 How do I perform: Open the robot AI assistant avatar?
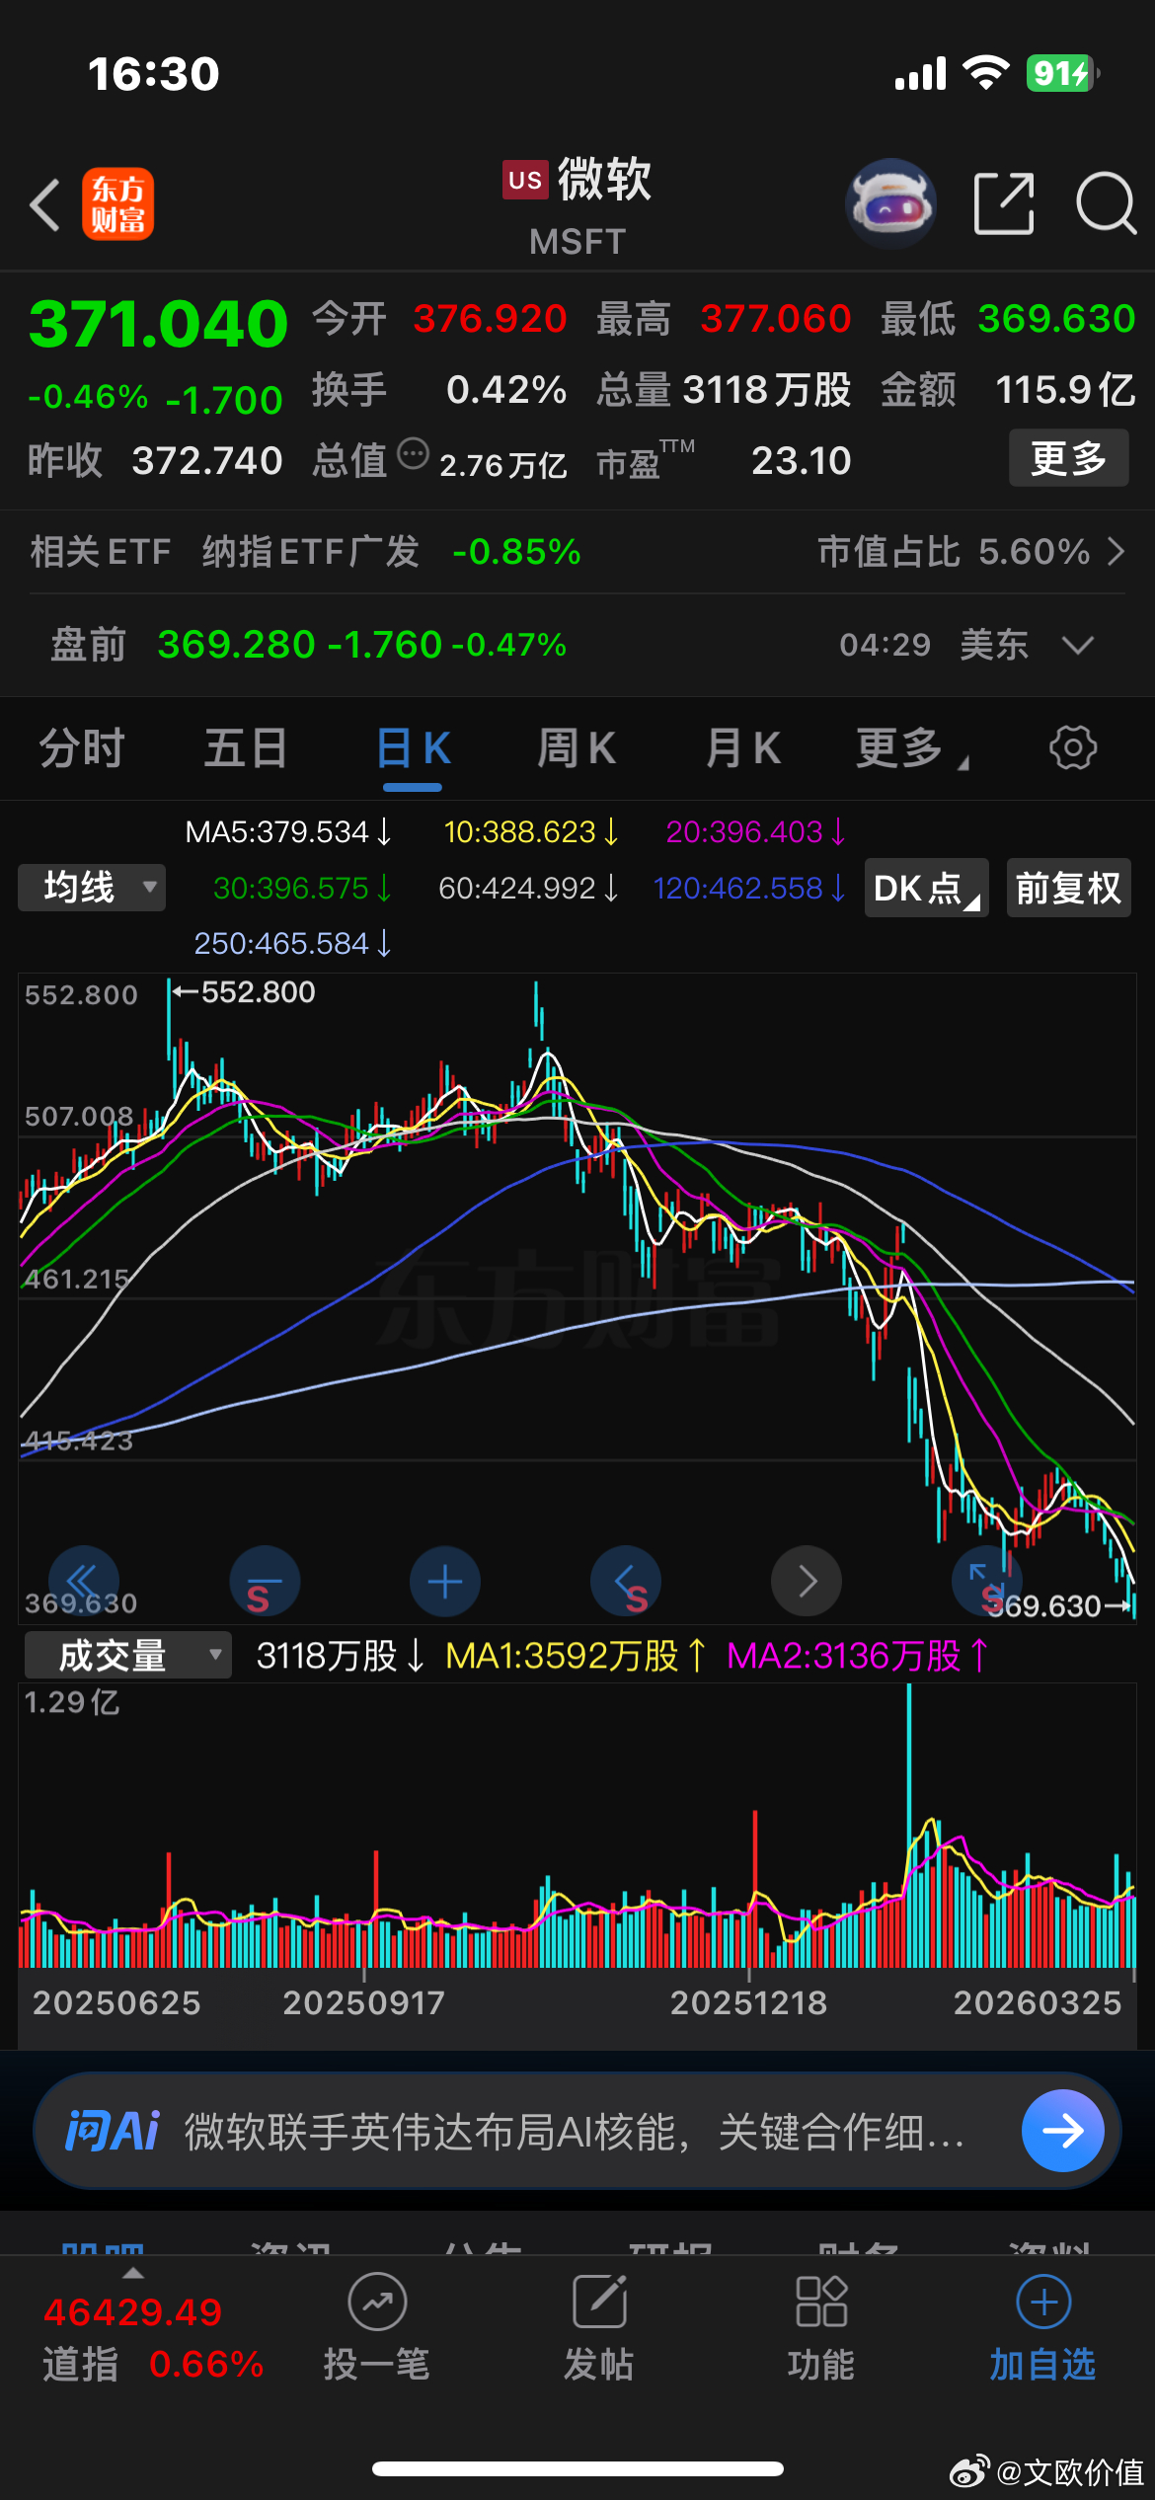click(890, 203)
